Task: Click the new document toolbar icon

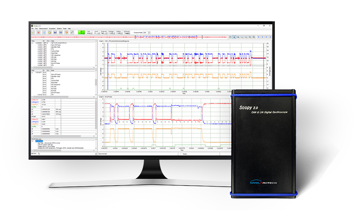Action: 44,32
